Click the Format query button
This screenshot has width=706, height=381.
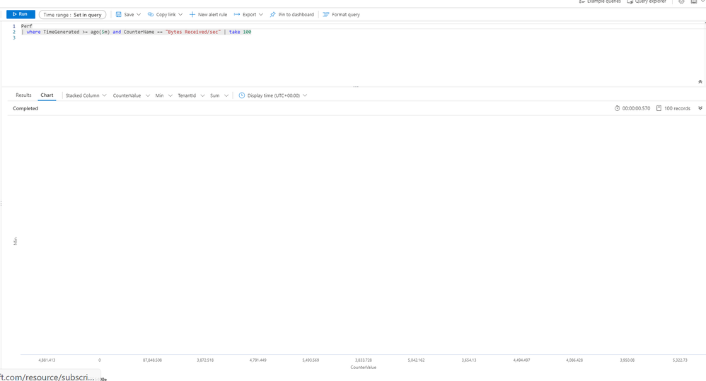click(x=341, y=14)
